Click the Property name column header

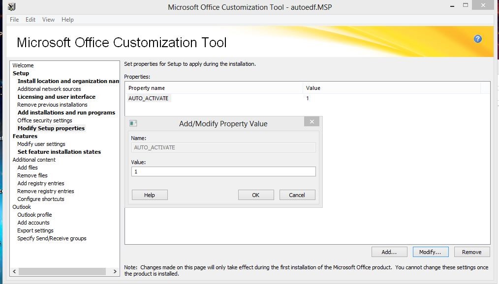click(214, 88)
